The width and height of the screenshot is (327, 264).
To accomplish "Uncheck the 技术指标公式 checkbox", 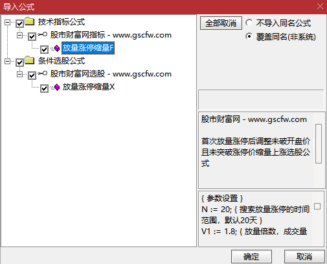I will pyautogui.click(x=19, y=23).
